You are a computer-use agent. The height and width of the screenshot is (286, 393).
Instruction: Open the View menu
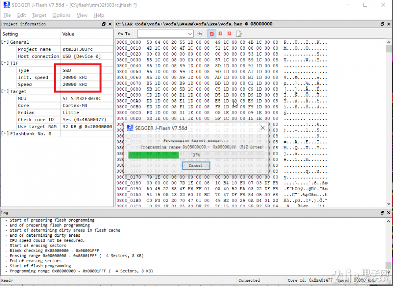82,15
